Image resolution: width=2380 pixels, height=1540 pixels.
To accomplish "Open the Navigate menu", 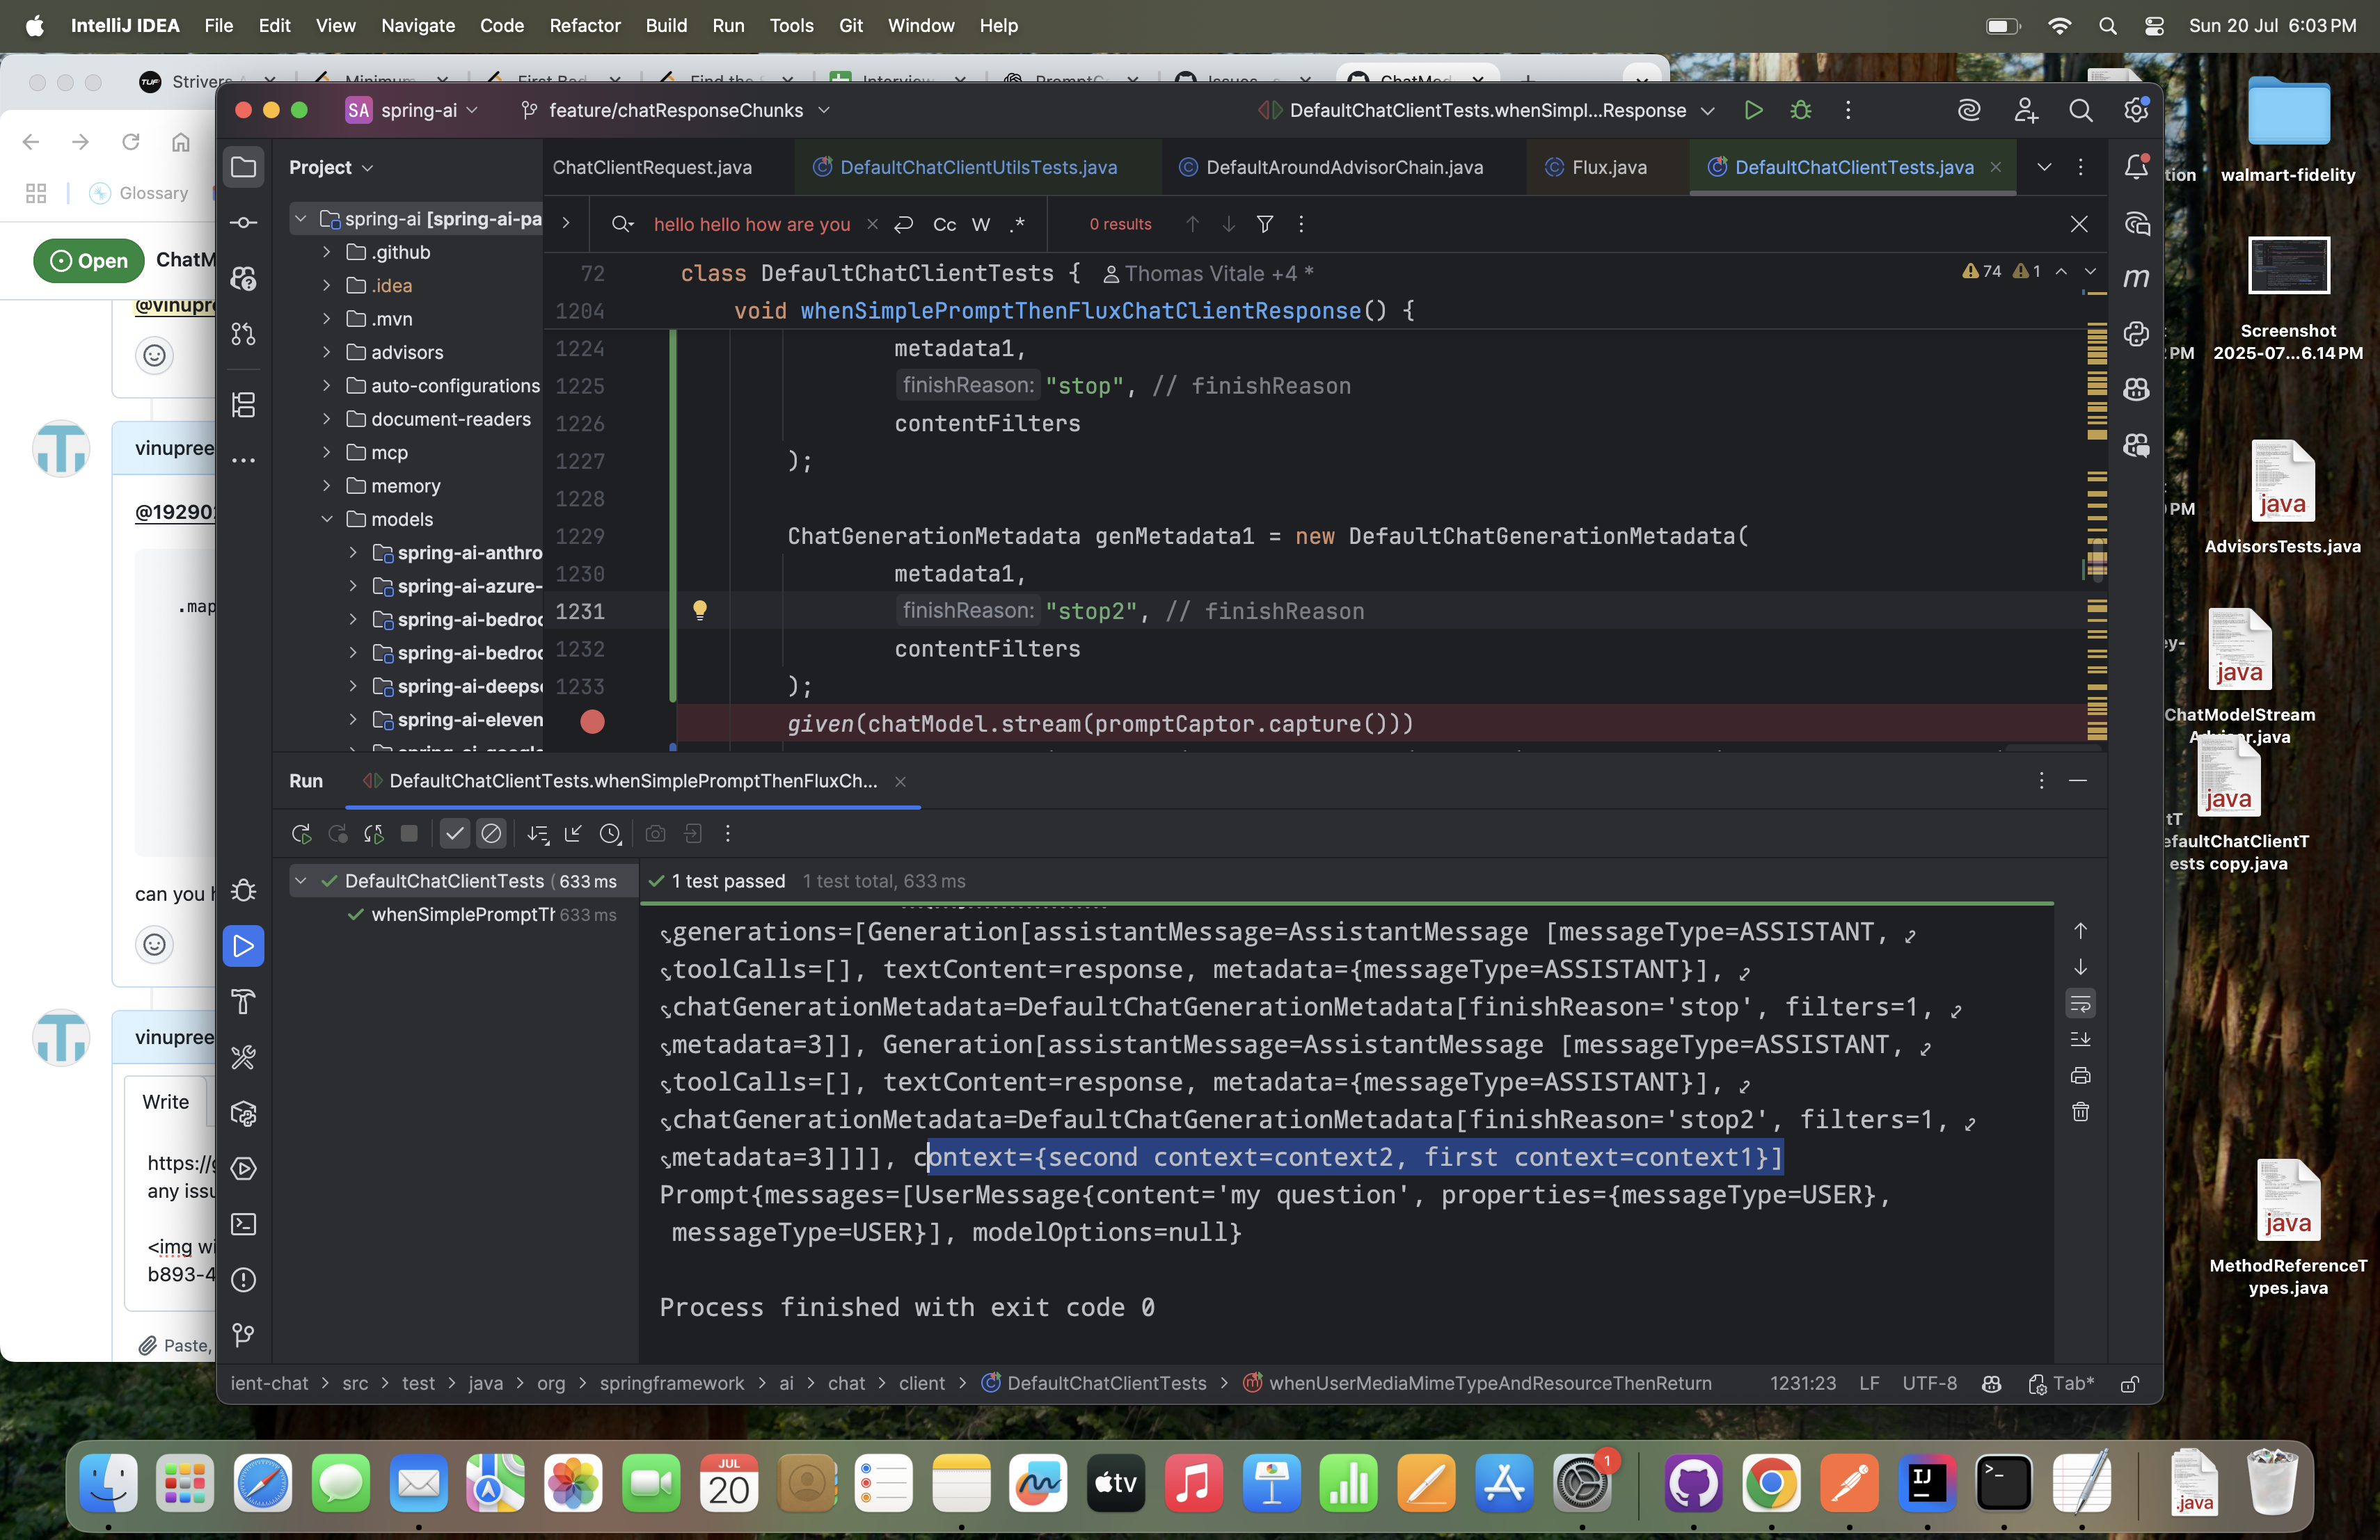I will (x=418, y=25).
